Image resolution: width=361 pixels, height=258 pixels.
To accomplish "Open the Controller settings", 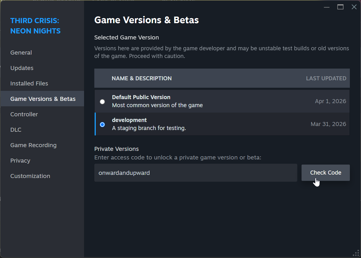I will [24, 114].
